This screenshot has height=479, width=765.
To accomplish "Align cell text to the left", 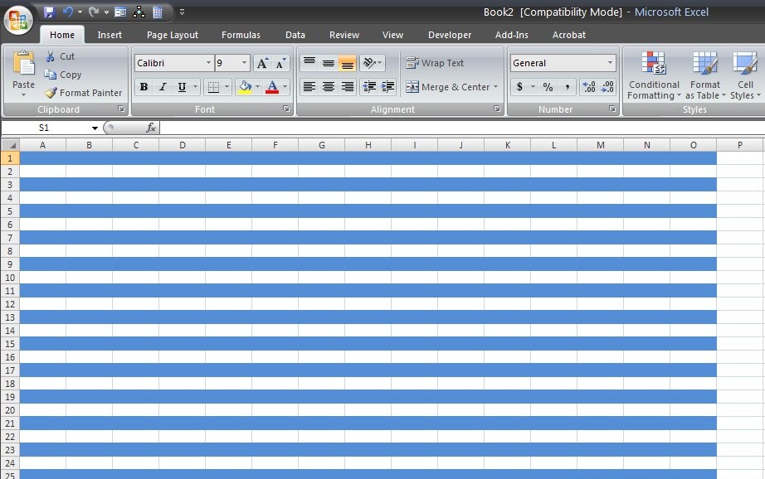I will [309, 87].
